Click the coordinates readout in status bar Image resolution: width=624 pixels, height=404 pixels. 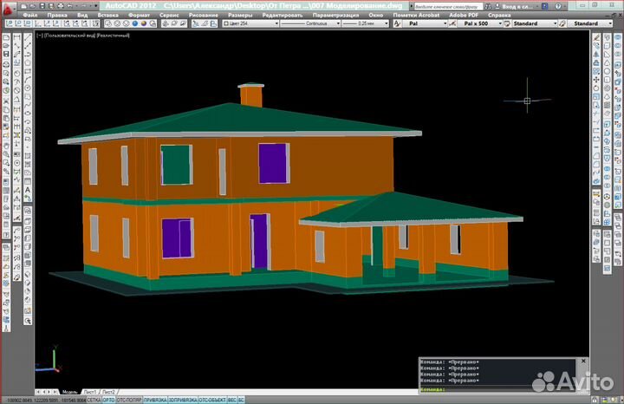[x=47, y=400]
